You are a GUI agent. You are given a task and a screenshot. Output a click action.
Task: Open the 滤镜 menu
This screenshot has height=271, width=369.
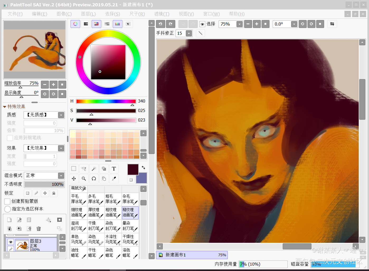tap(162, 14)
